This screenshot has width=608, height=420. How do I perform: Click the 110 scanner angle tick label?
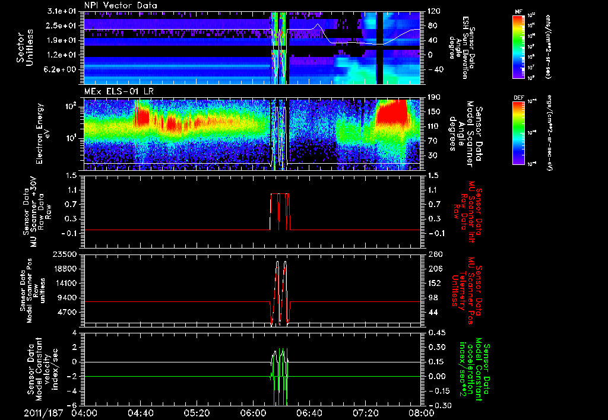click(x=433, y=126)
